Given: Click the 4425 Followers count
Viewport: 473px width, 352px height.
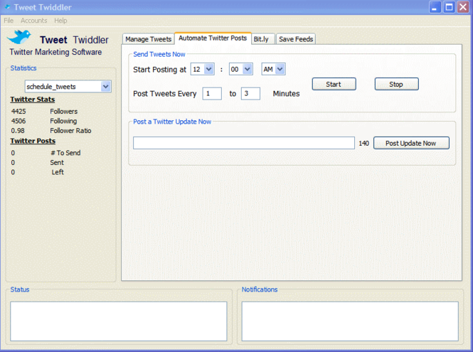Looking at the screenshot, I should 18,112.
